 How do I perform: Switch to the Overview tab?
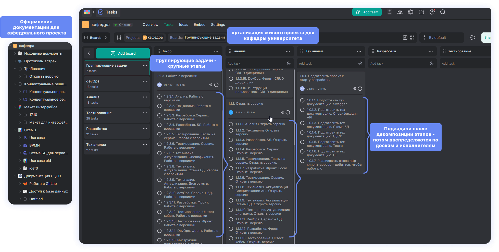point(150,25)
